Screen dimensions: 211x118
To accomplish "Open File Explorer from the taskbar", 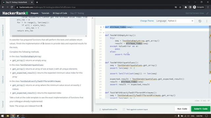I will (8, 116).
